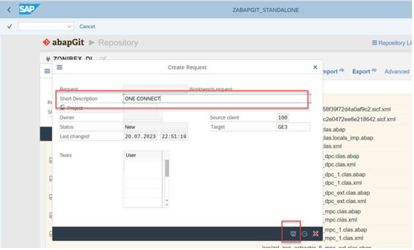Click the las.locals_imp.abap file entry
414x250 pixels.
pyautogui.click(x=348, y=138)
